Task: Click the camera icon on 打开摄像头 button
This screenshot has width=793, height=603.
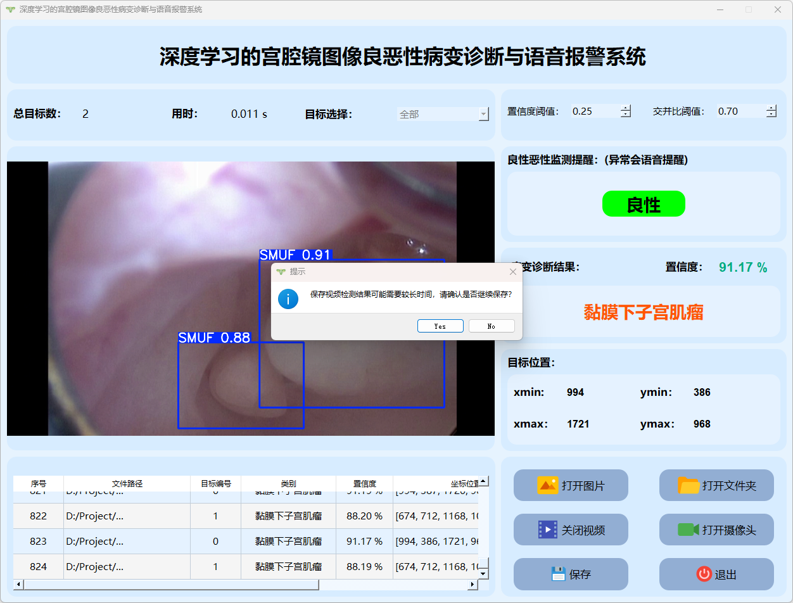Action: [688, 530]
